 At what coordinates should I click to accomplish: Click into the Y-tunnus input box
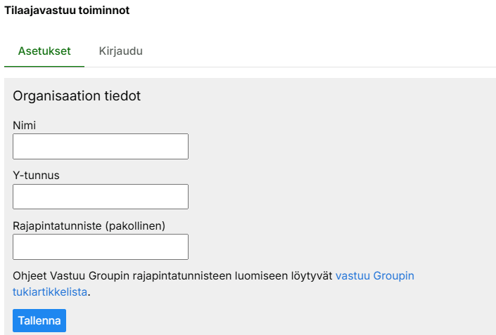click(101, 197)
